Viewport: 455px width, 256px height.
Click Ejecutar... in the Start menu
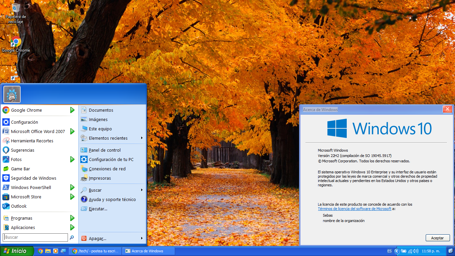pos(112,209)
